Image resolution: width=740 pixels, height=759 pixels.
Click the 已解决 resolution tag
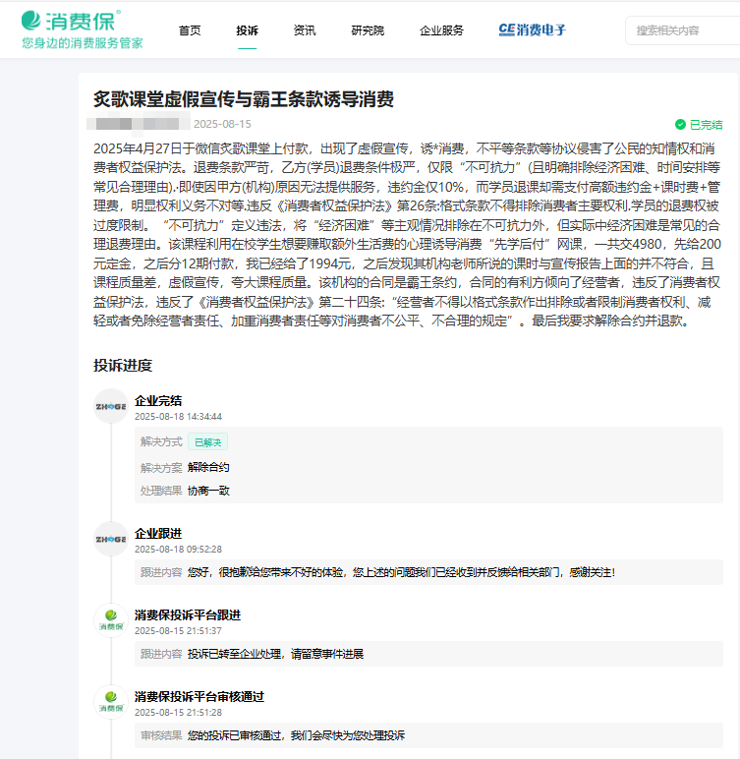pos(207,442)
